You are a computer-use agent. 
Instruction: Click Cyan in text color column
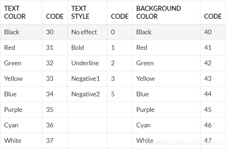[11, 125]
